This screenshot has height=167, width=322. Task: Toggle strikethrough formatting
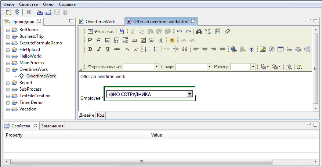click(x=117, y=49)
